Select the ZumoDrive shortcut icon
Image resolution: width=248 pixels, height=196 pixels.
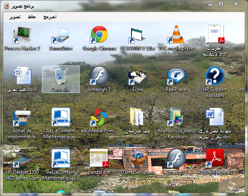[61, 36]
